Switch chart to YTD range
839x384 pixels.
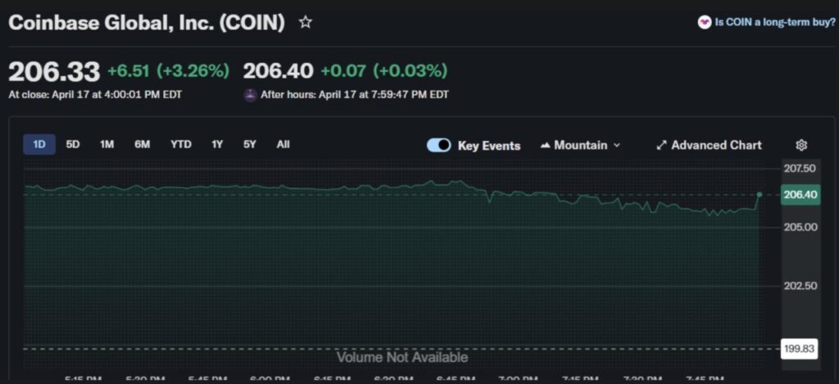coord(181,145)
